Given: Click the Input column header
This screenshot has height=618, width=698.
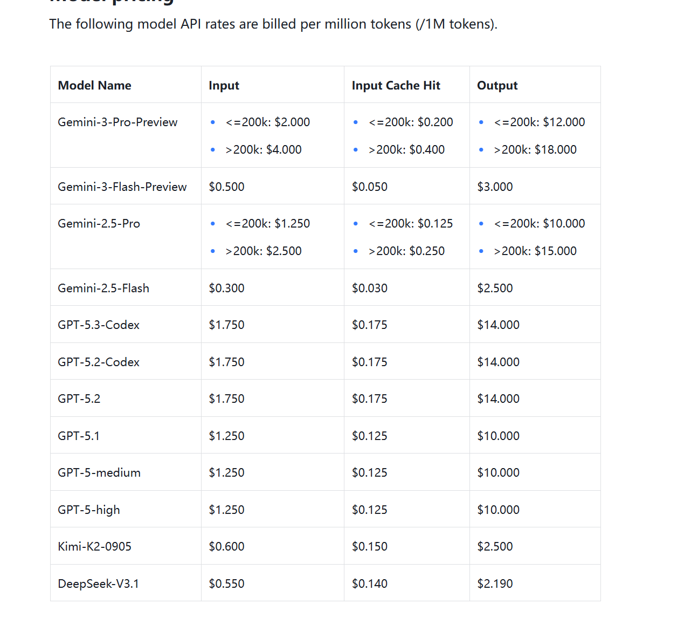Looking at the screenshot, I should click(224, 85).
